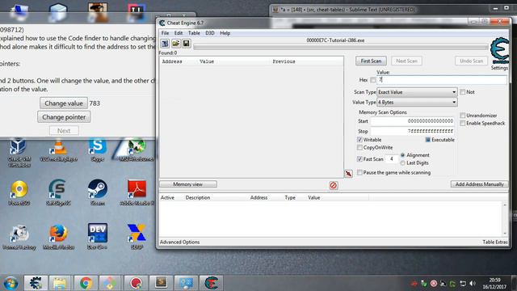Open the blue-yellow X desktop shortcut
This screenshot has height=291, width=517.
[137, 236]
